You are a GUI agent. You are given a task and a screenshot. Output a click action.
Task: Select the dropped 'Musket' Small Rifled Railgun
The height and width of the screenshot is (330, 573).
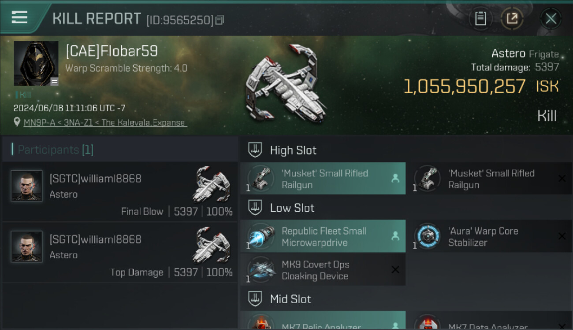point(323,179)
